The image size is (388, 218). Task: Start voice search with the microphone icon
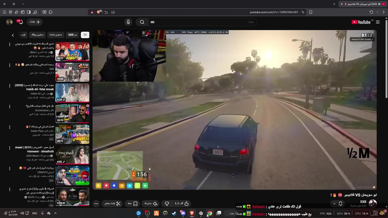click(x=128, y=22)
